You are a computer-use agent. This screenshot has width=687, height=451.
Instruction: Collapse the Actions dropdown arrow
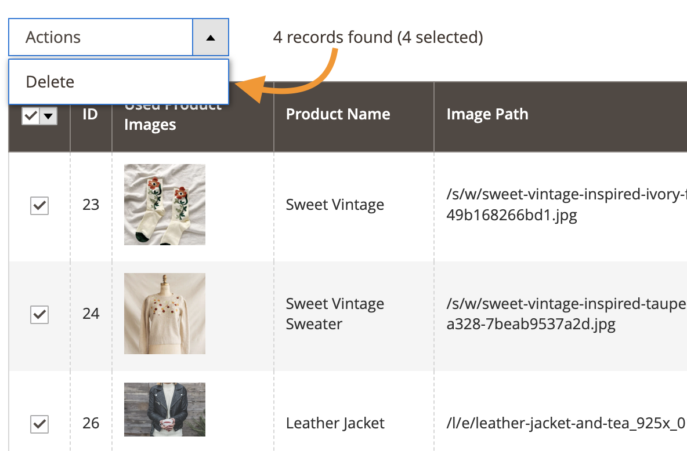click(x=210, y=37)
